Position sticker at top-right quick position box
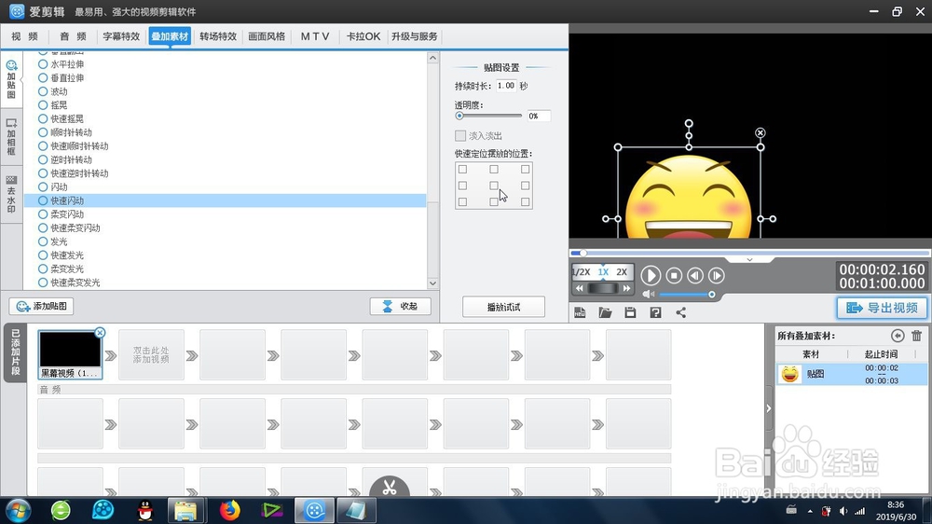 (526, 170)
